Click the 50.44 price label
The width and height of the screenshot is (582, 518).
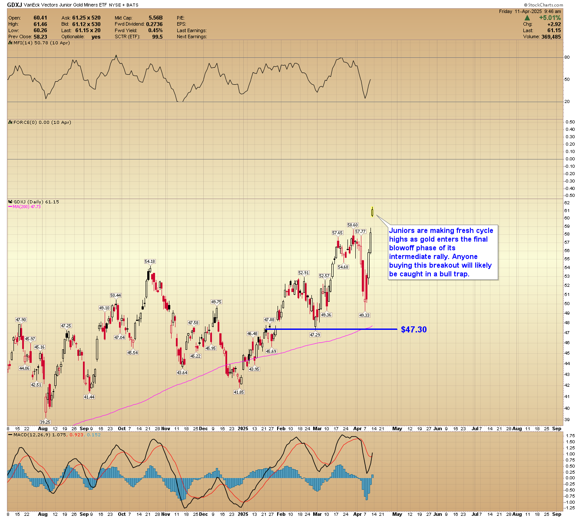pos(116,296)
